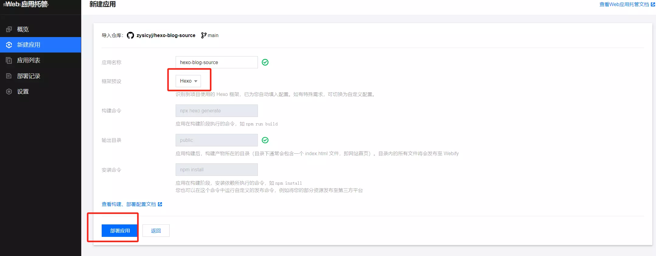Click the Overview (概览) sidebar icon
The image size is (656, 256).
pos(9,29)
